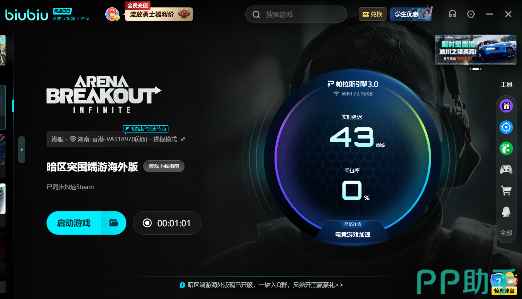Open the blue crosshair tool icon

tap(506, 127)
